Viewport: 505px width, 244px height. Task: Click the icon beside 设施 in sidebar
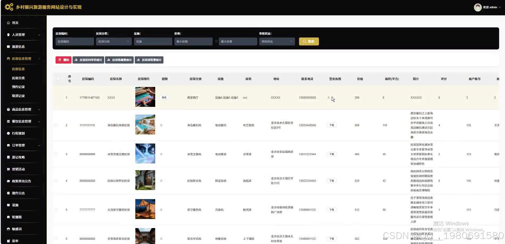coord(8,205)
